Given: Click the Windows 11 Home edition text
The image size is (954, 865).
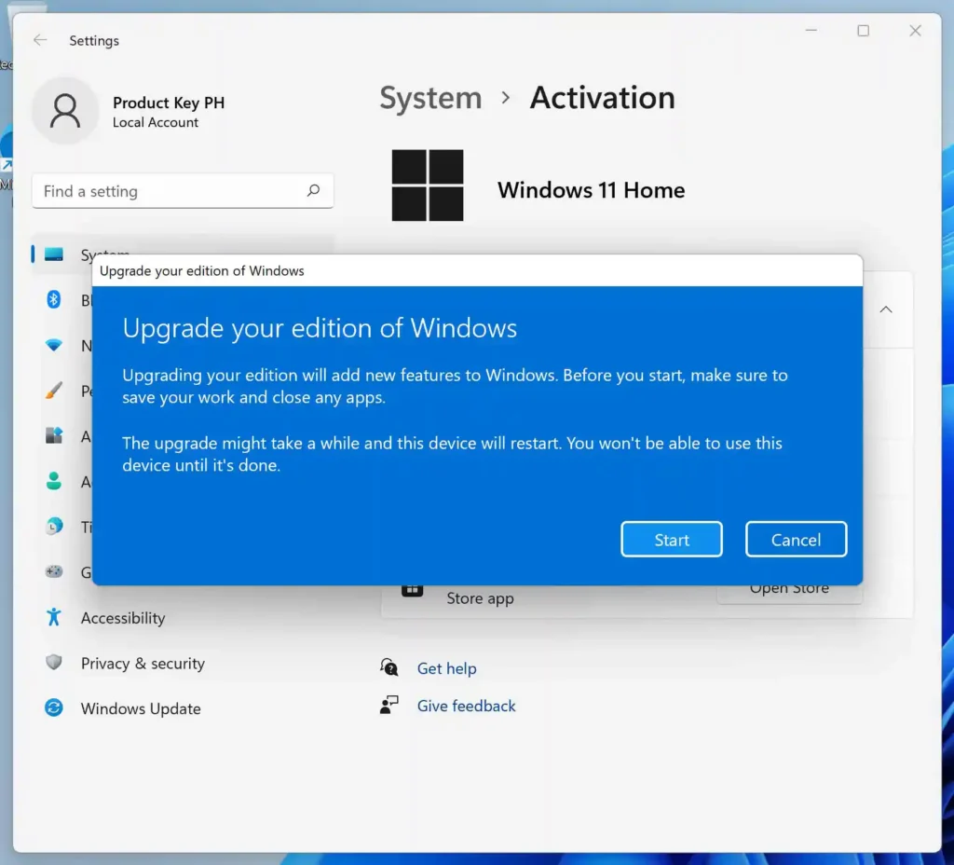Looking at the screenshot, I should coord(591,190).
